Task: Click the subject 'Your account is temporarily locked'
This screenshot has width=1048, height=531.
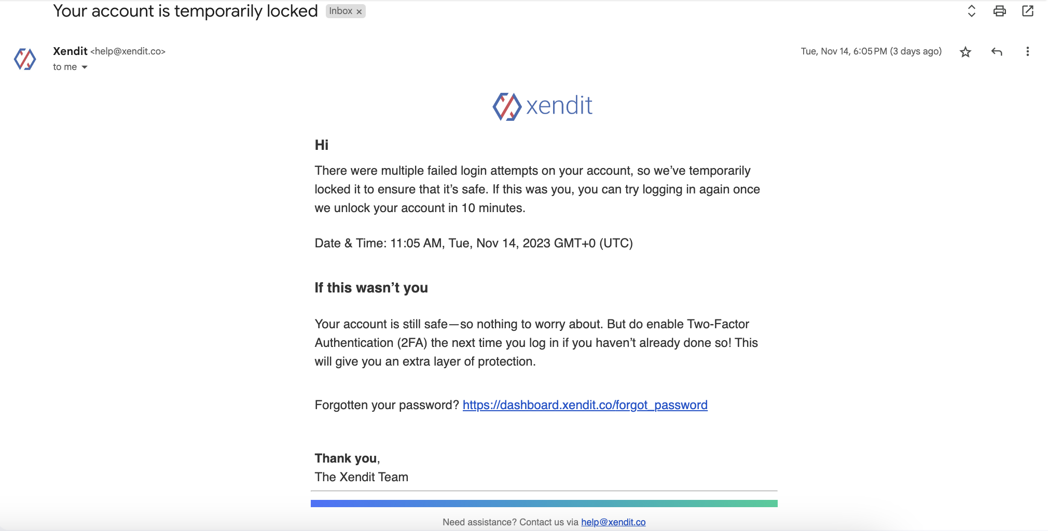Action: (185, 11)
